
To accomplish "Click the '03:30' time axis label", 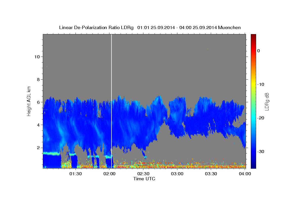I will [x=211, y=174].
